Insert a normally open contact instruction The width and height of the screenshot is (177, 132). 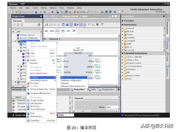click(x=46, y=31)
